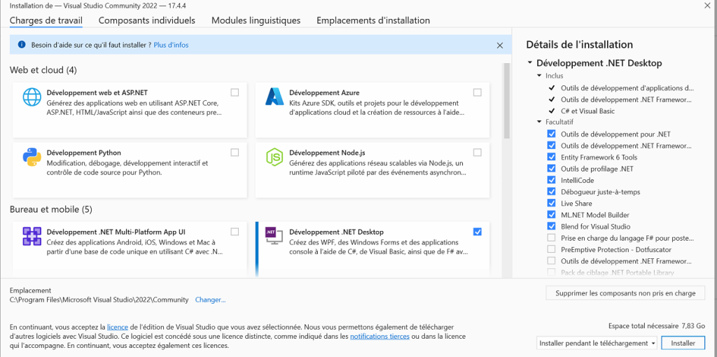Click the Changer... link to change location
This screenshot has height=357, width=717.
pos(210,300)
